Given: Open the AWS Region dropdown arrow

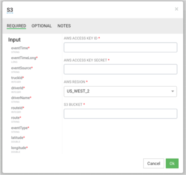Looking at the screenshot, I should (x=173, y=91).
